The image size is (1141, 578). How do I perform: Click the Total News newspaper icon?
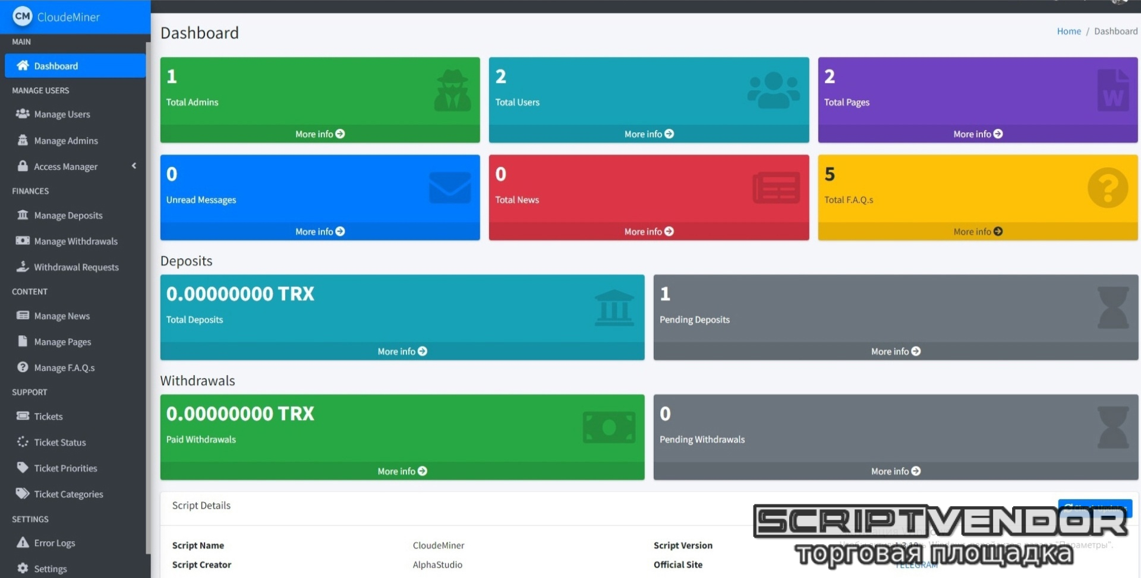coord(776,188)
